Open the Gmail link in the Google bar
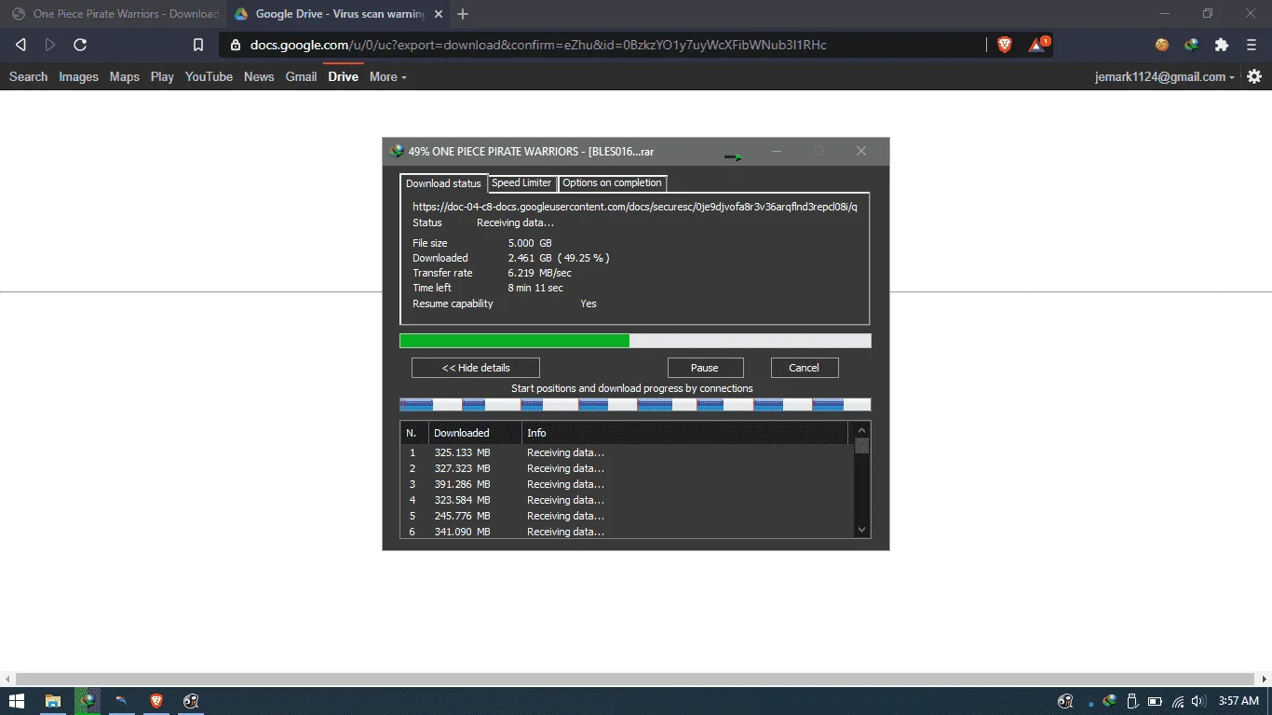 tap(301, 76)
